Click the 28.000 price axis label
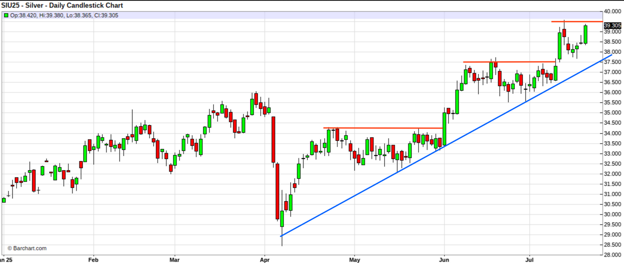The width and height of the screenshot is (624, 263). tap(613, 255)
